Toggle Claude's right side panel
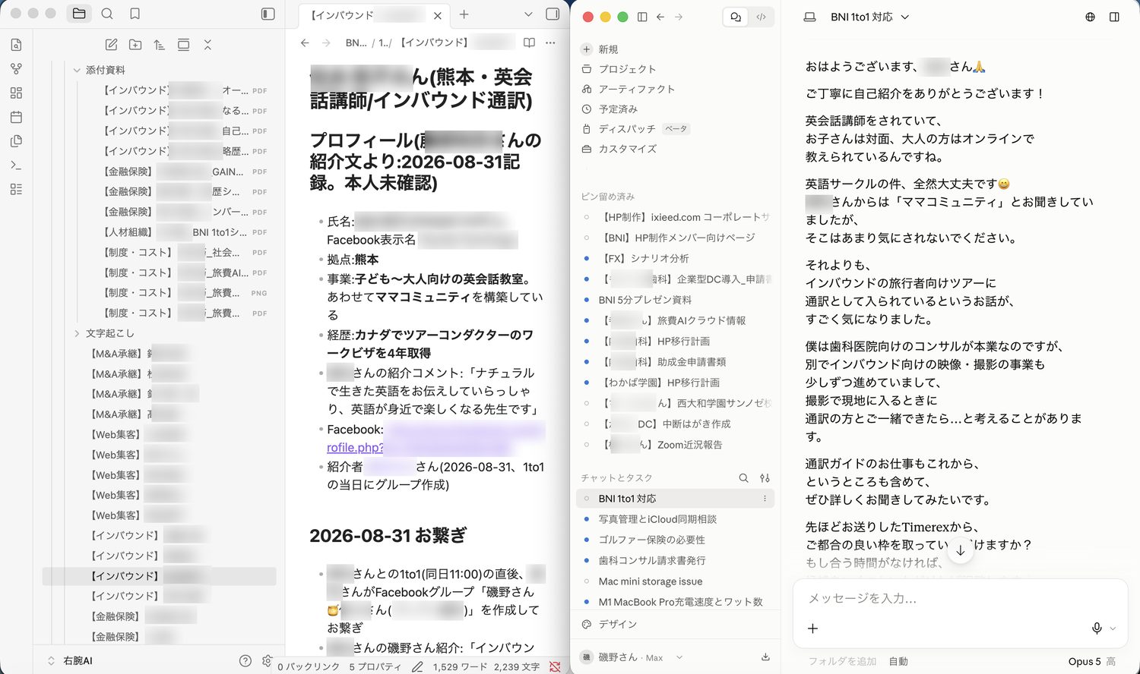 pyautogui.click(x=1114, y=17)
